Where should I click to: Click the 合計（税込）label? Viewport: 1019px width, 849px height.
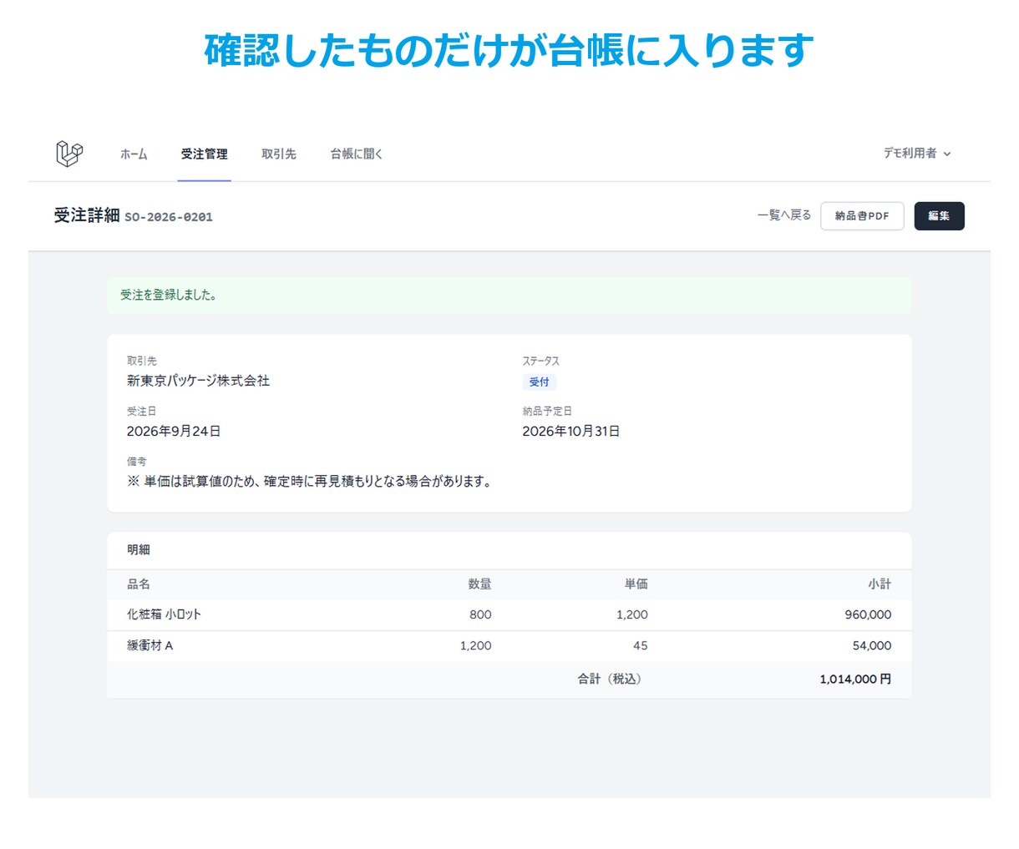(x=610, y=680)
